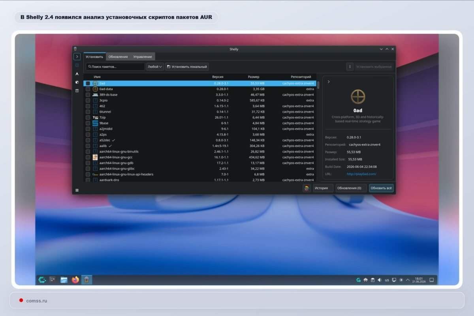Click the brightness tray icon

pyautogui.click(x=401, y=280)
